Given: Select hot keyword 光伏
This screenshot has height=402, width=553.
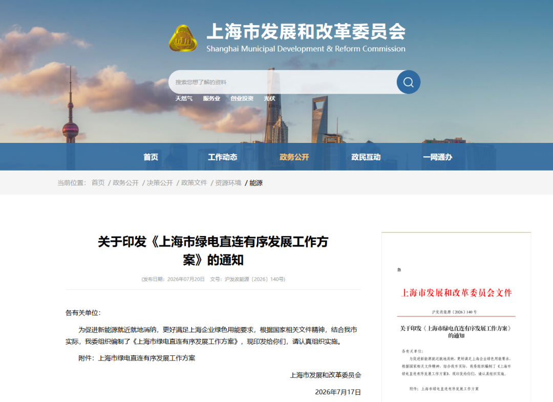Looking at the screenshot, I should pyautogui.click(x=269, y=98).
